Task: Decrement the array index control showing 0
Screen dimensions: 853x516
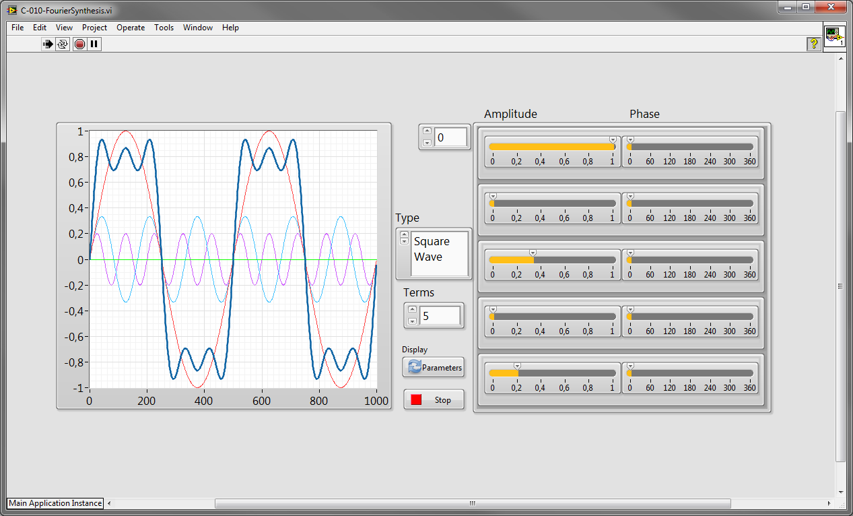Action: pyautogui.click(x=427, y=143)
